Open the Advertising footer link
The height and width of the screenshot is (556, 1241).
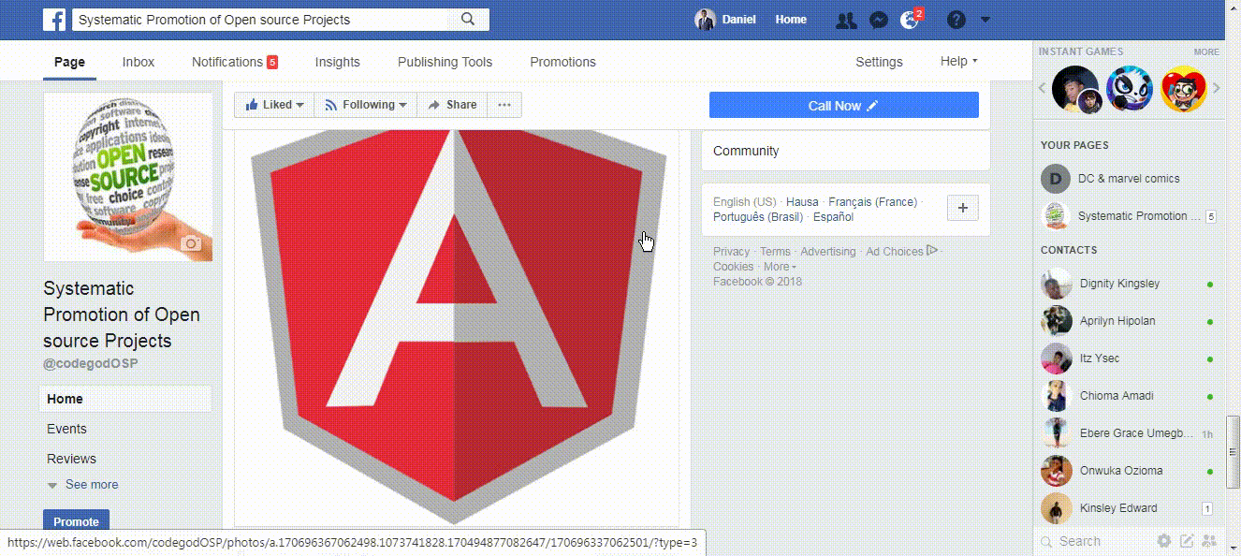[827, 252]
